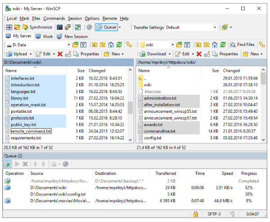
Task: Open terminal console icon
Action: pos(59,27)
